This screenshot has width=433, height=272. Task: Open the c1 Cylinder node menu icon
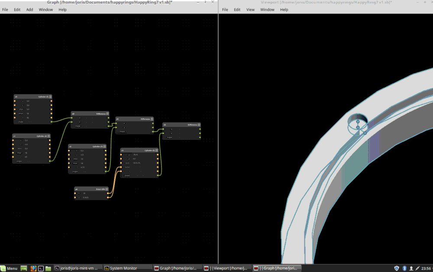coord(48,136)
